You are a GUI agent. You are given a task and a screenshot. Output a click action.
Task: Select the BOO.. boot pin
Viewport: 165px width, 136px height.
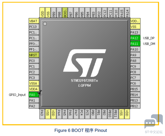(65, 13)
